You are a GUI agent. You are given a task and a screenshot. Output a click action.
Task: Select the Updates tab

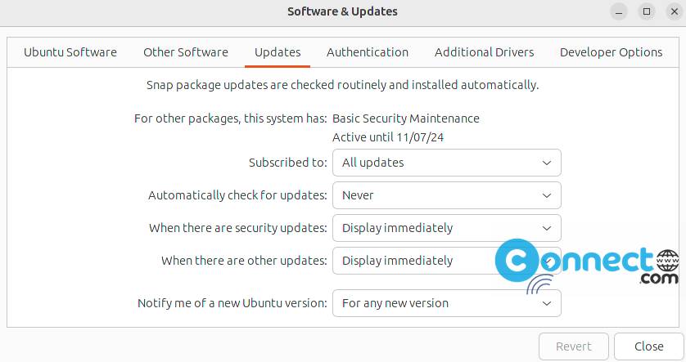click(x=278, y=52)
